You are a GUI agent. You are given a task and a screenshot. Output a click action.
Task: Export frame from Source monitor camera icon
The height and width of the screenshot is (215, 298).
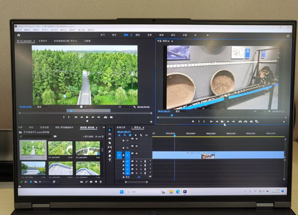[111, 117]
